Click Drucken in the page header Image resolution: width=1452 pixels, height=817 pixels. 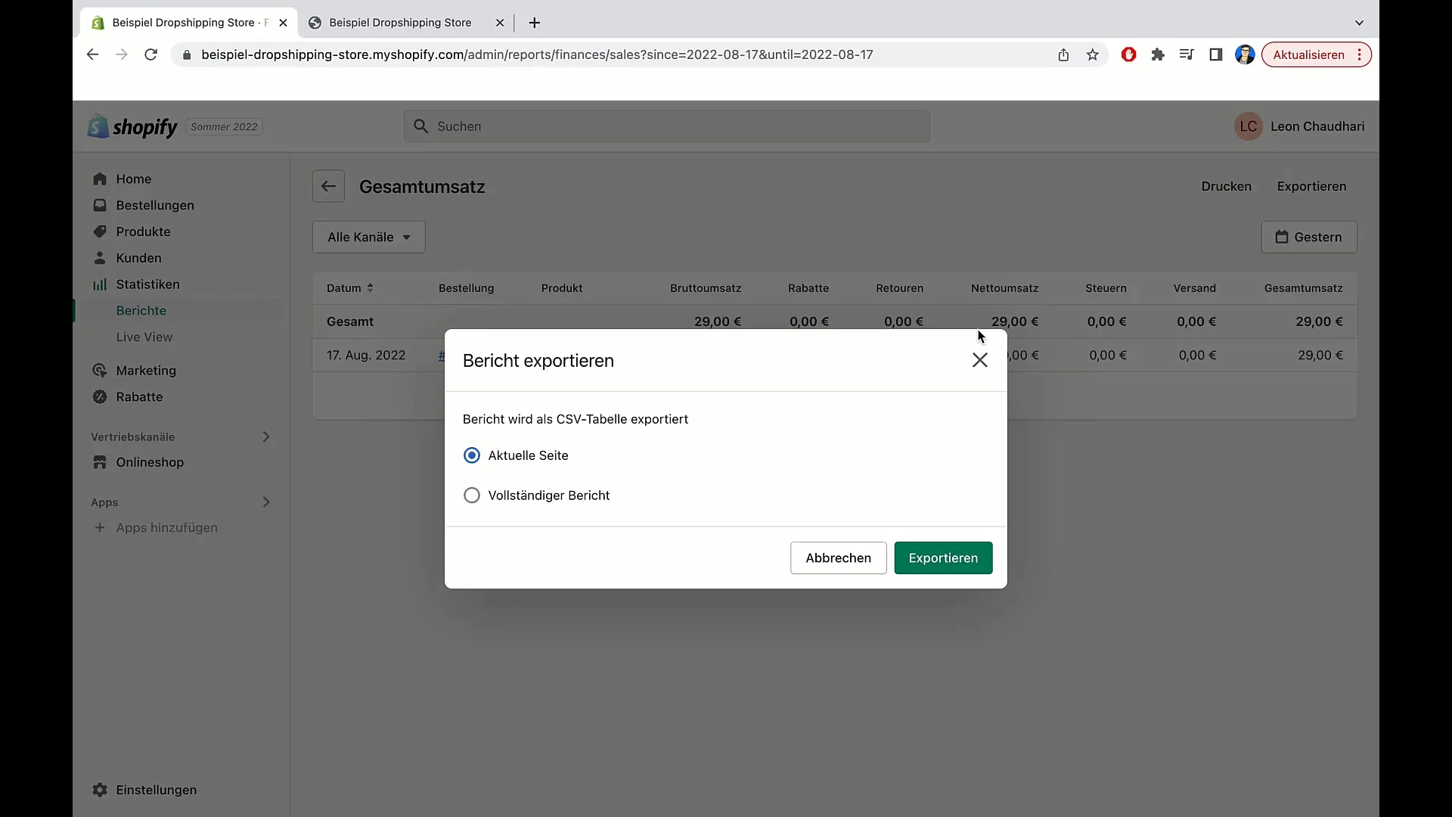(1226, 186)
